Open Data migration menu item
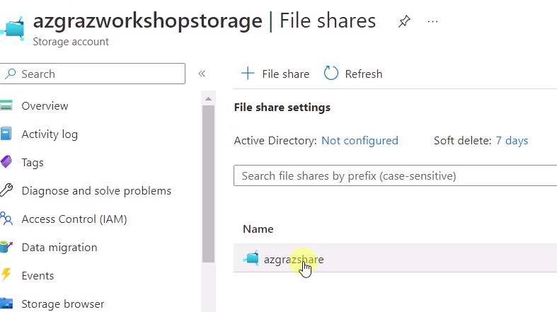 [59, 247]
